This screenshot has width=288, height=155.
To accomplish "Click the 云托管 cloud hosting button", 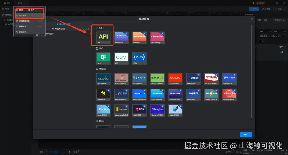I will click(266, 9).
